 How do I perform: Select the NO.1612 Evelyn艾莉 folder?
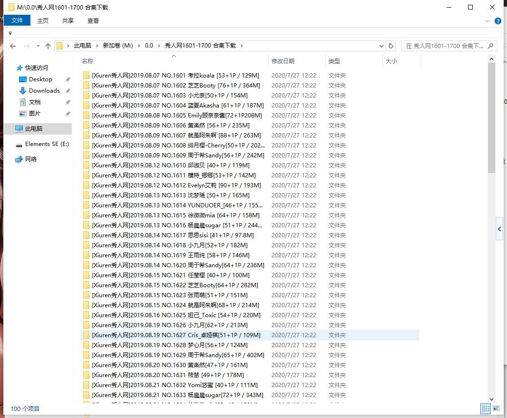[x=176, y=185]
